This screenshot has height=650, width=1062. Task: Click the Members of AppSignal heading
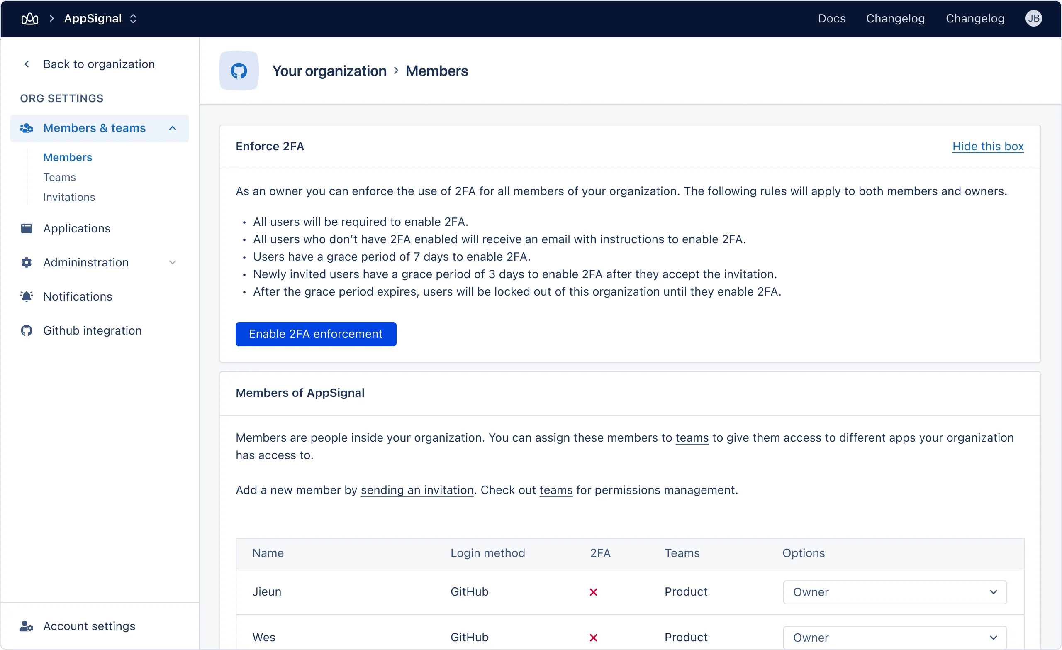300,393
